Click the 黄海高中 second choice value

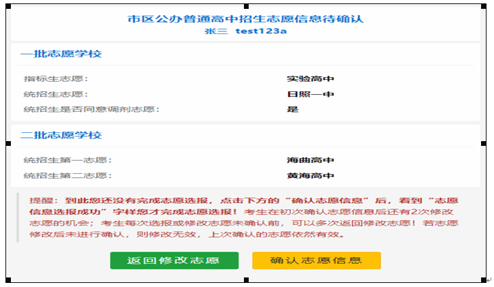point(311,175)
